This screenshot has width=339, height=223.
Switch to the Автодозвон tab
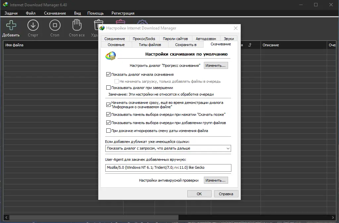tap(206, 39)
